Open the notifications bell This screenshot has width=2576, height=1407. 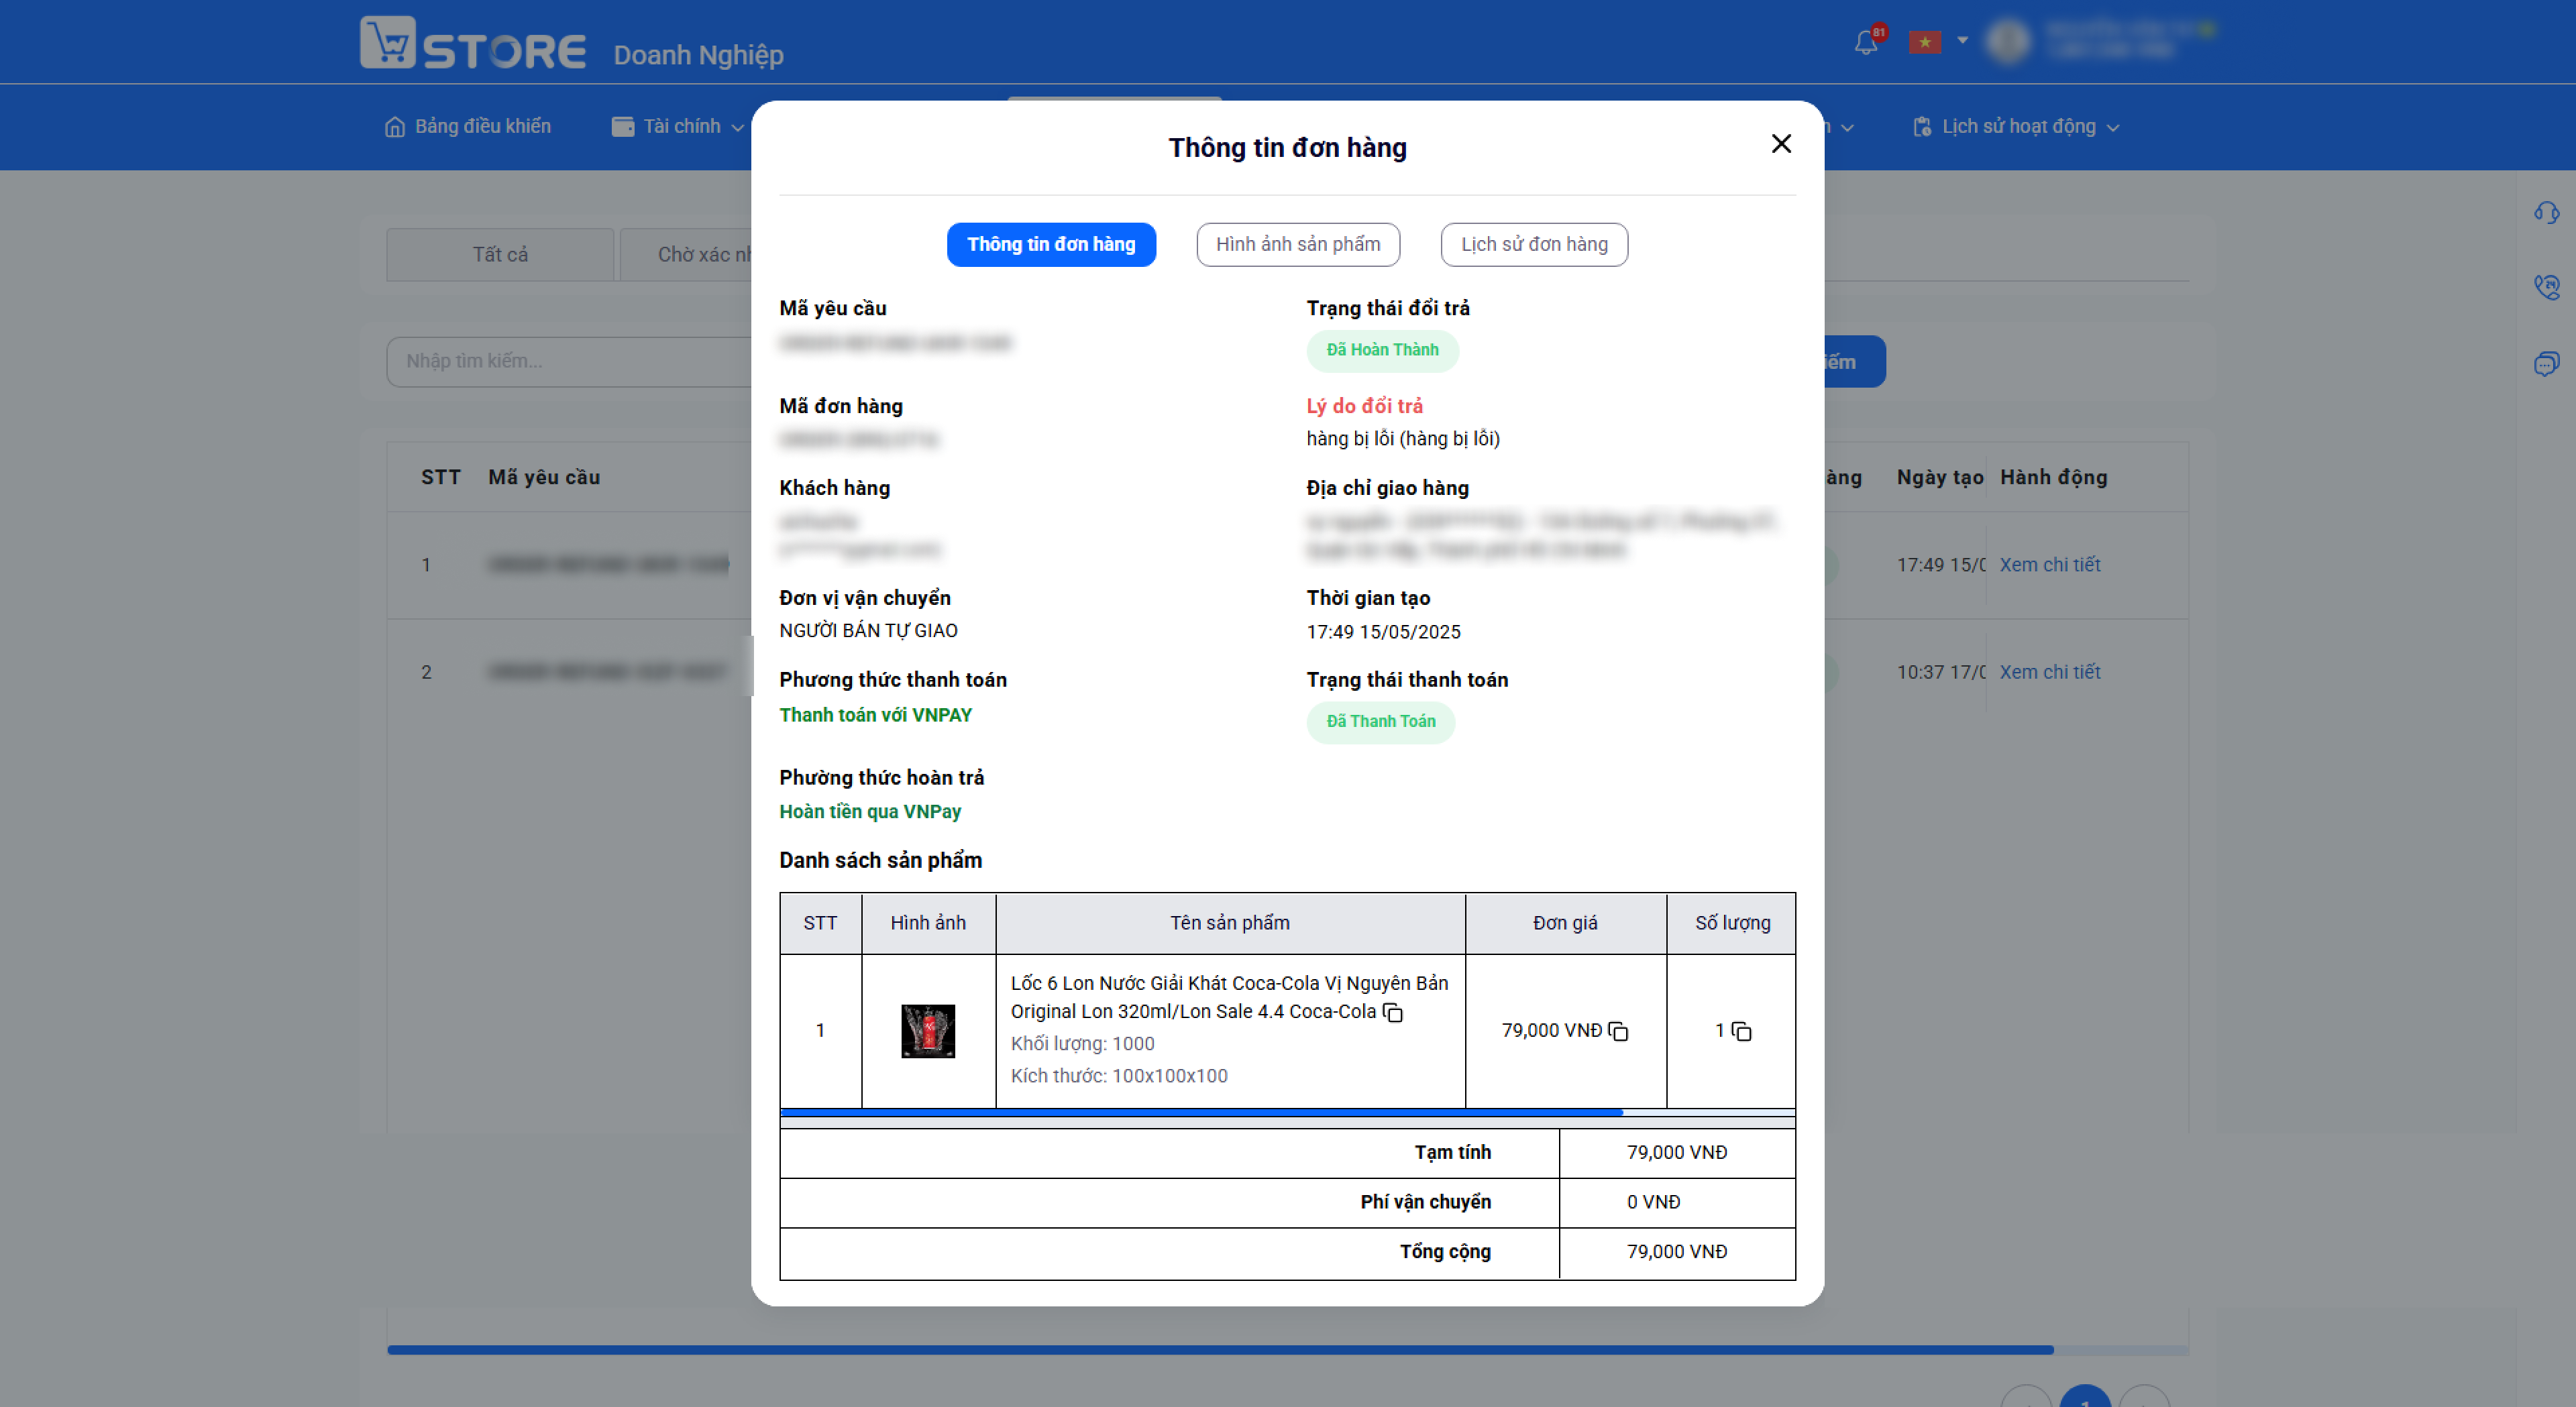(x=1866, y=42)
